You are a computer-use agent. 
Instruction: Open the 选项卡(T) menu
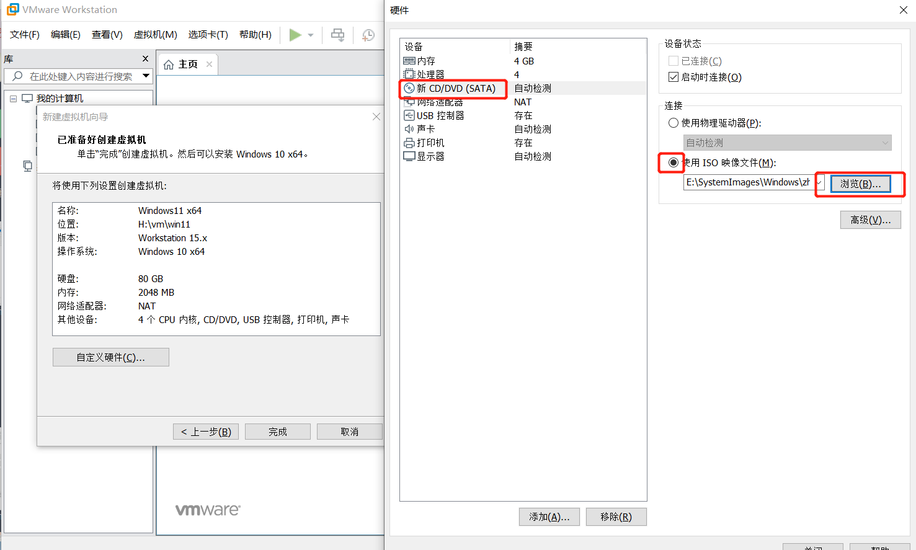(208, 35)
